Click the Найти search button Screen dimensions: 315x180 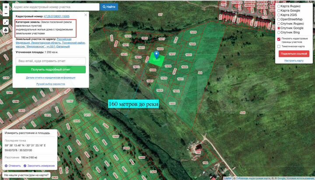click(109, 7)
